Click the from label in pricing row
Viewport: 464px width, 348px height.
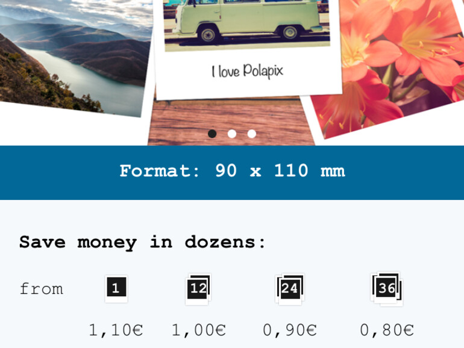click(x=42, y=288)
